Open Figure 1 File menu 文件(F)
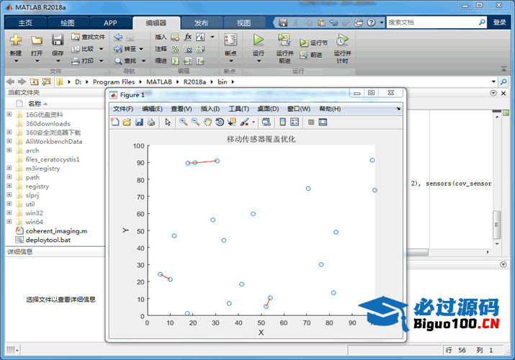 (x=123, y=109)
